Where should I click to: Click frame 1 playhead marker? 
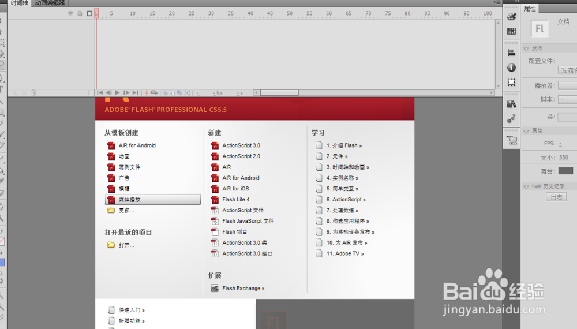[96, 14]
